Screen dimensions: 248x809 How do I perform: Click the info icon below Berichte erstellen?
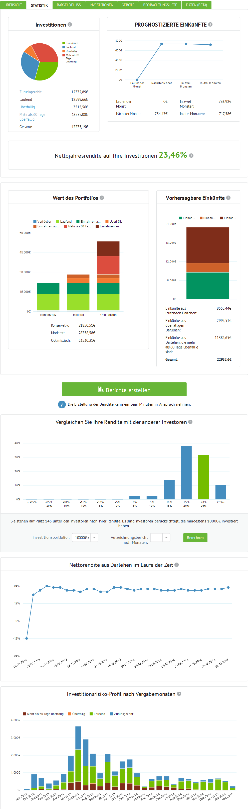(x=62, y=405)
